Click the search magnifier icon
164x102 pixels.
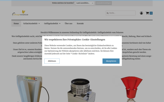click(108, 13)
